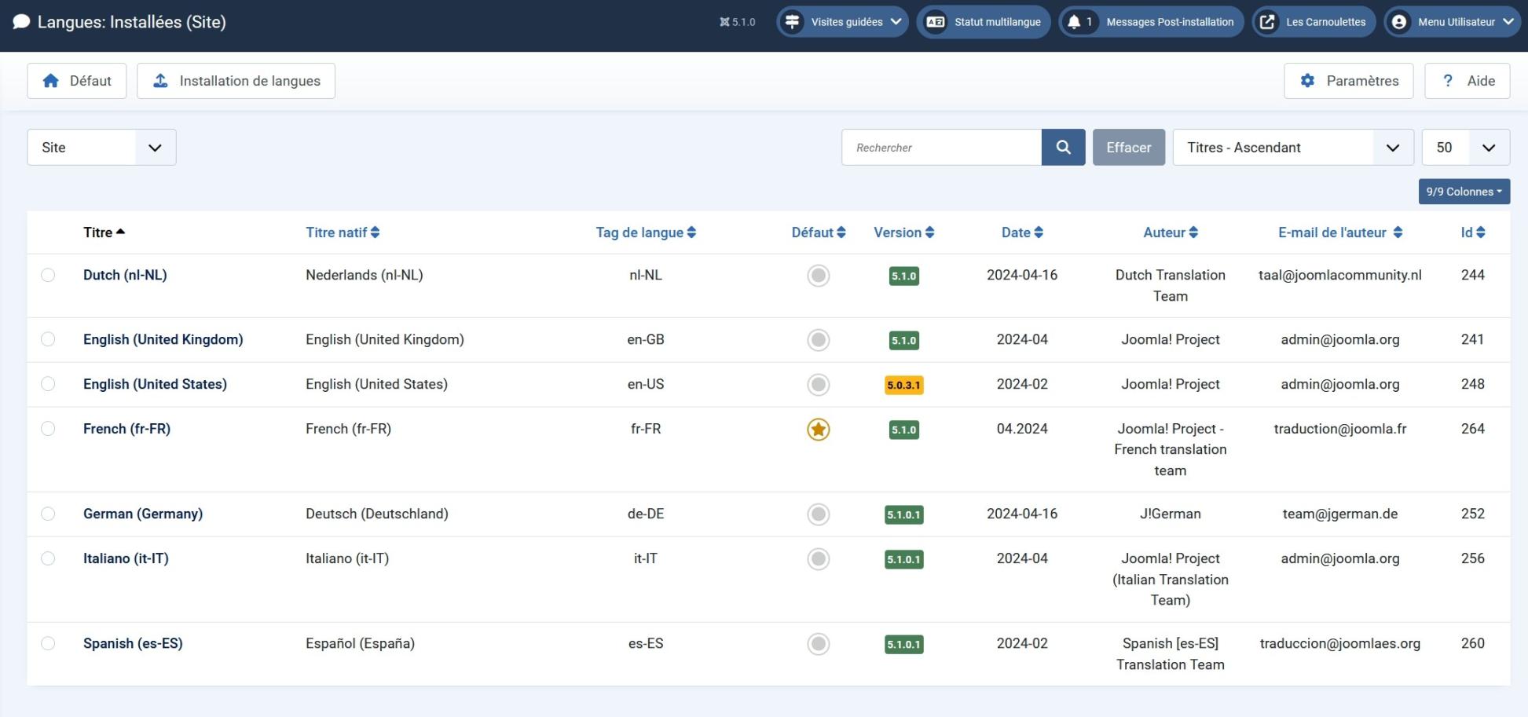
Task: Click the Id value 264
Action: tap(1473, 429)
